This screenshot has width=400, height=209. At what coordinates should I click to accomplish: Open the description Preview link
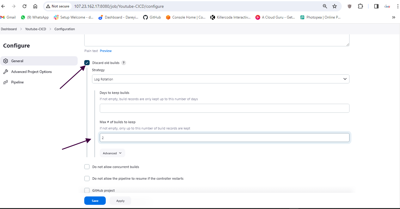106,51
